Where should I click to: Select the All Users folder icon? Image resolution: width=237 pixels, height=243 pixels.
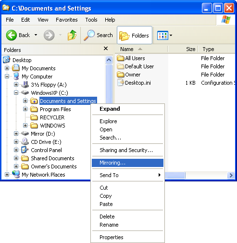(x=121, y=58)
